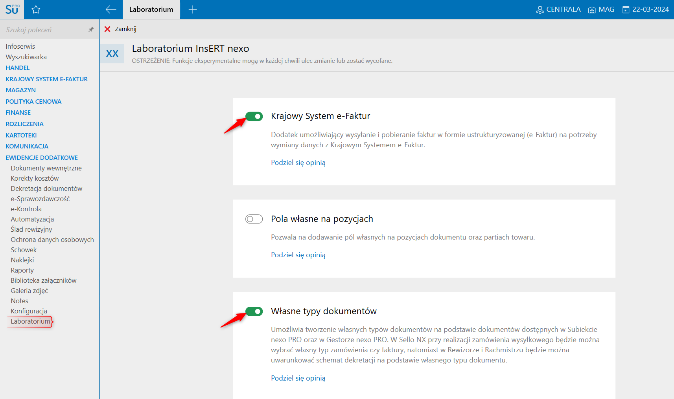Open Automatyzacja

click(x=32, y=219)
